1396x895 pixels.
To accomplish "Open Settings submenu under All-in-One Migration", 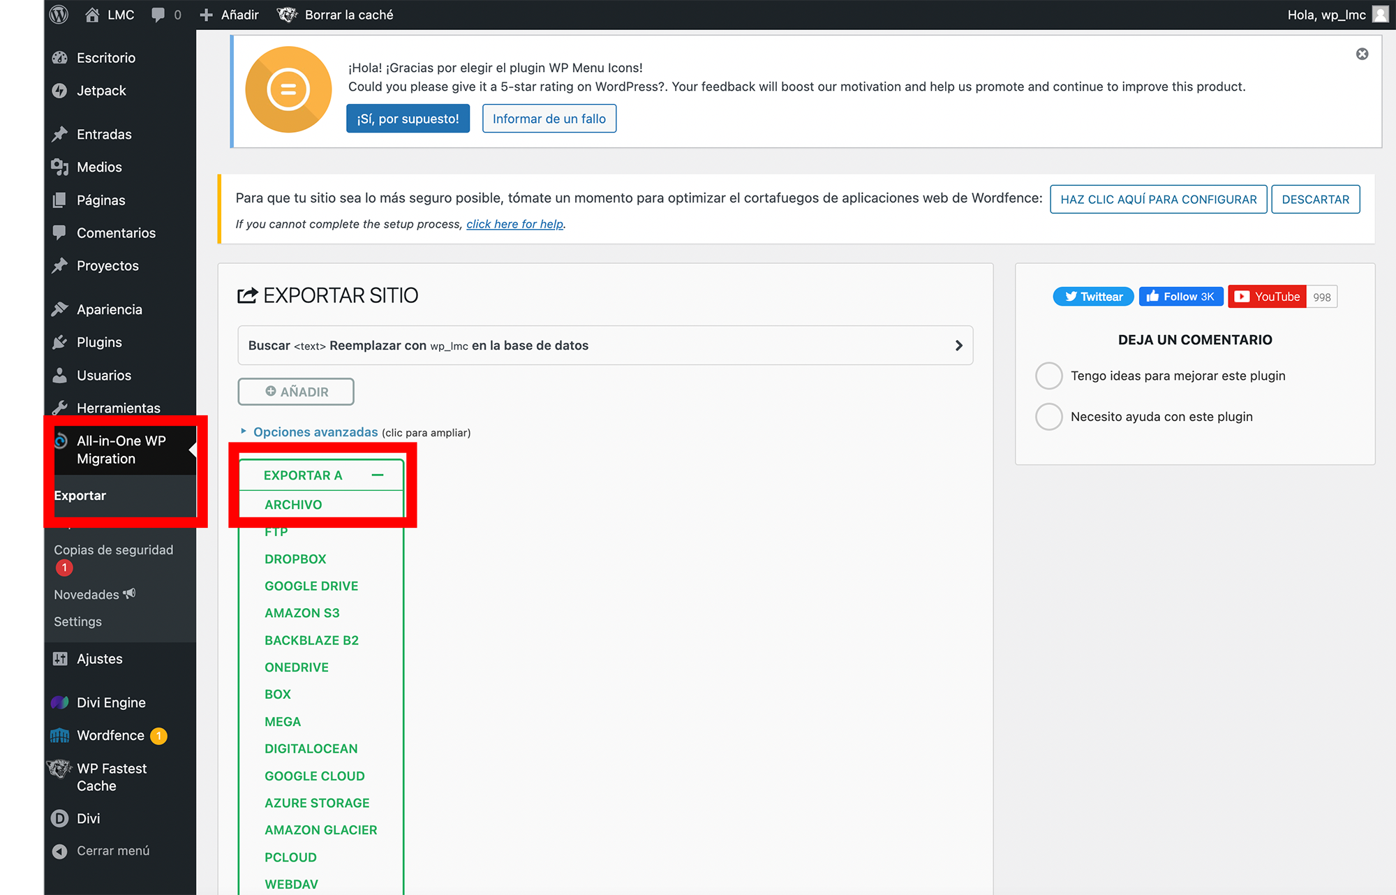I will click(77, 621).
